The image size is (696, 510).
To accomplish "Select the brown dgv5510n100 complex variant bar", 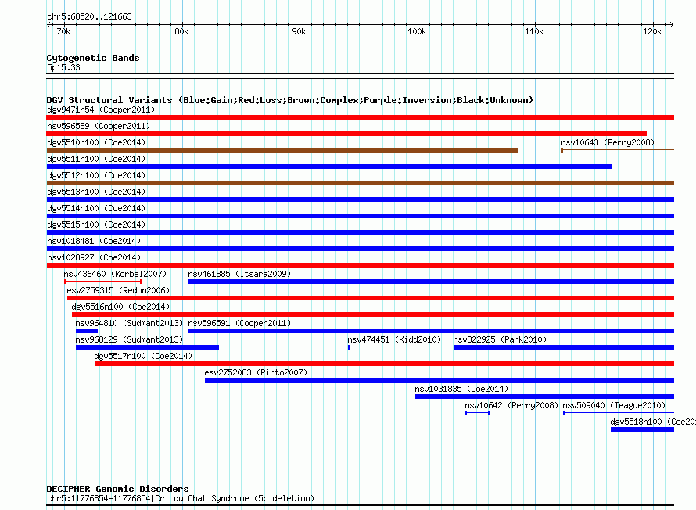I will coord(282,150).
